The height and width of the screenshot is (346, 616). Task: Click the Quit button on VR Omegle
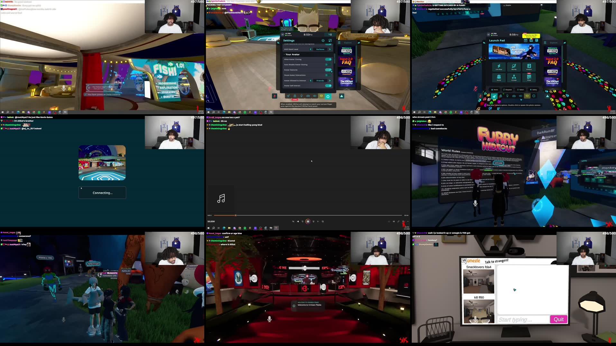558,319
